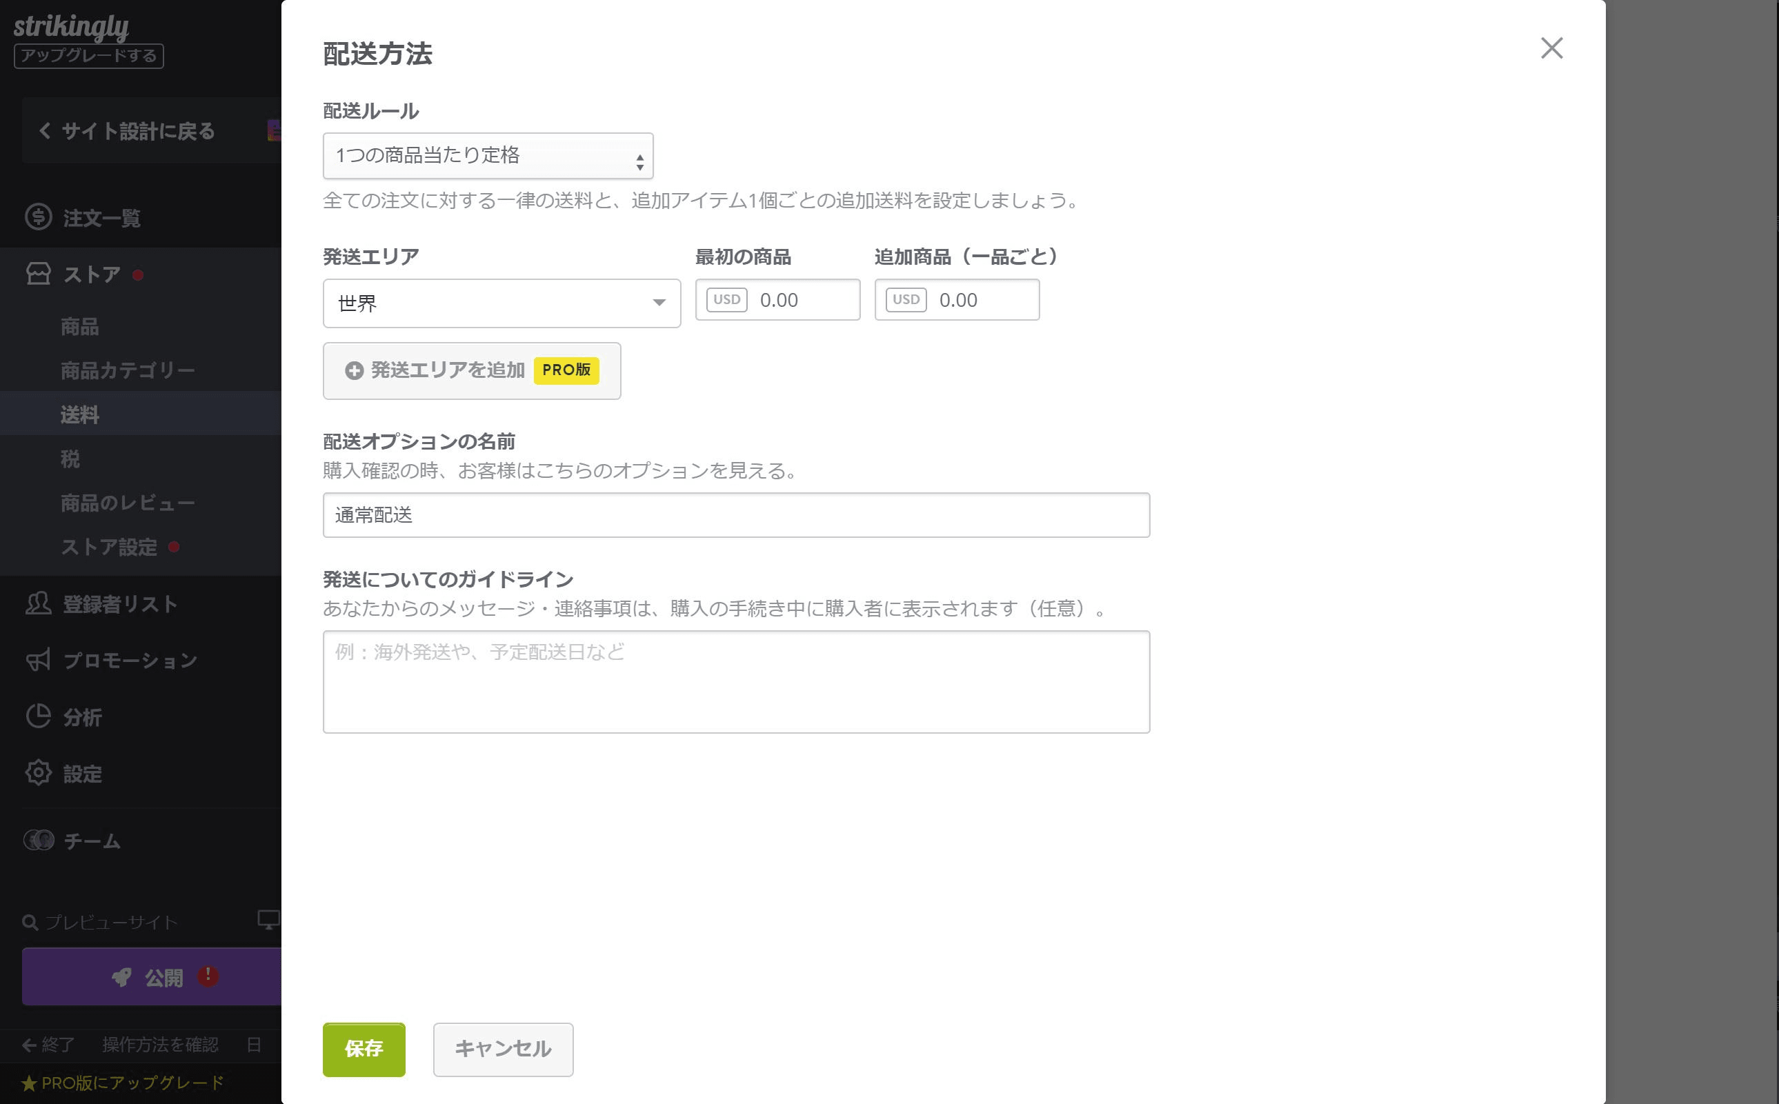Screen dimensions: 1779x1104
Task: Click the orders list dollar icon
Action: (38, 217)
